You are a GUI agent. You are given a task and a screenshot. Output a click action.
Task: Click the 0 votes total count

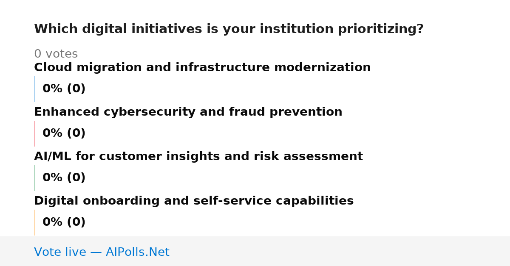[x=56, y=54]
